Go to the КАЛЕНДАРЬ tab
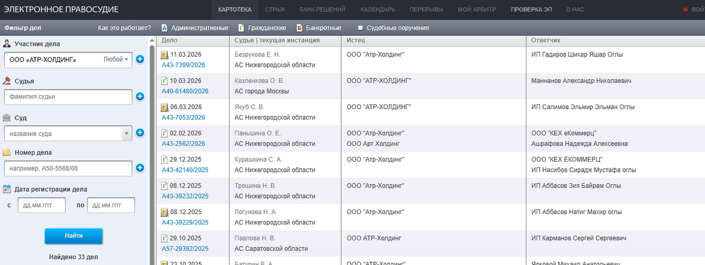This screenshot has height=265, width=705. (x=378, y=9)
